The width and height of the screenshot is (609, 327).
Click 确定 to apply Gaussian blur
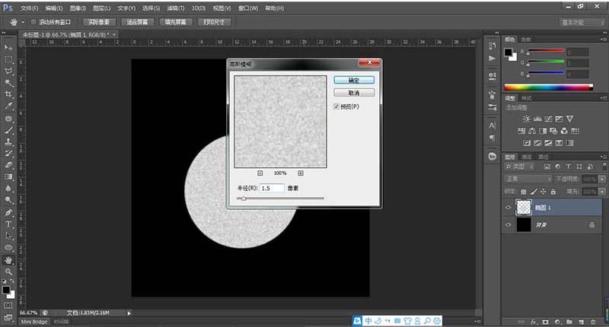click(353, 80)
